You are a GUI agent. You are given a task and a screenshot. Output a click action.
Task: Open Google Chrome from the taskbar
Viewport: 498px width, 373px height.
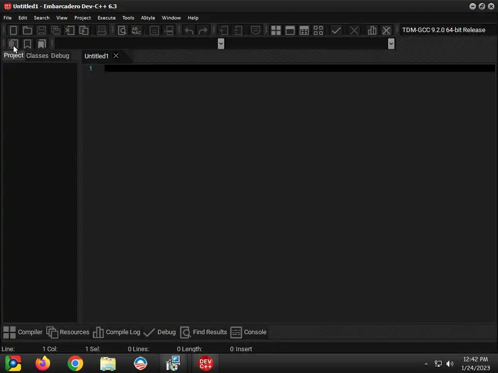tap(75, 363)
